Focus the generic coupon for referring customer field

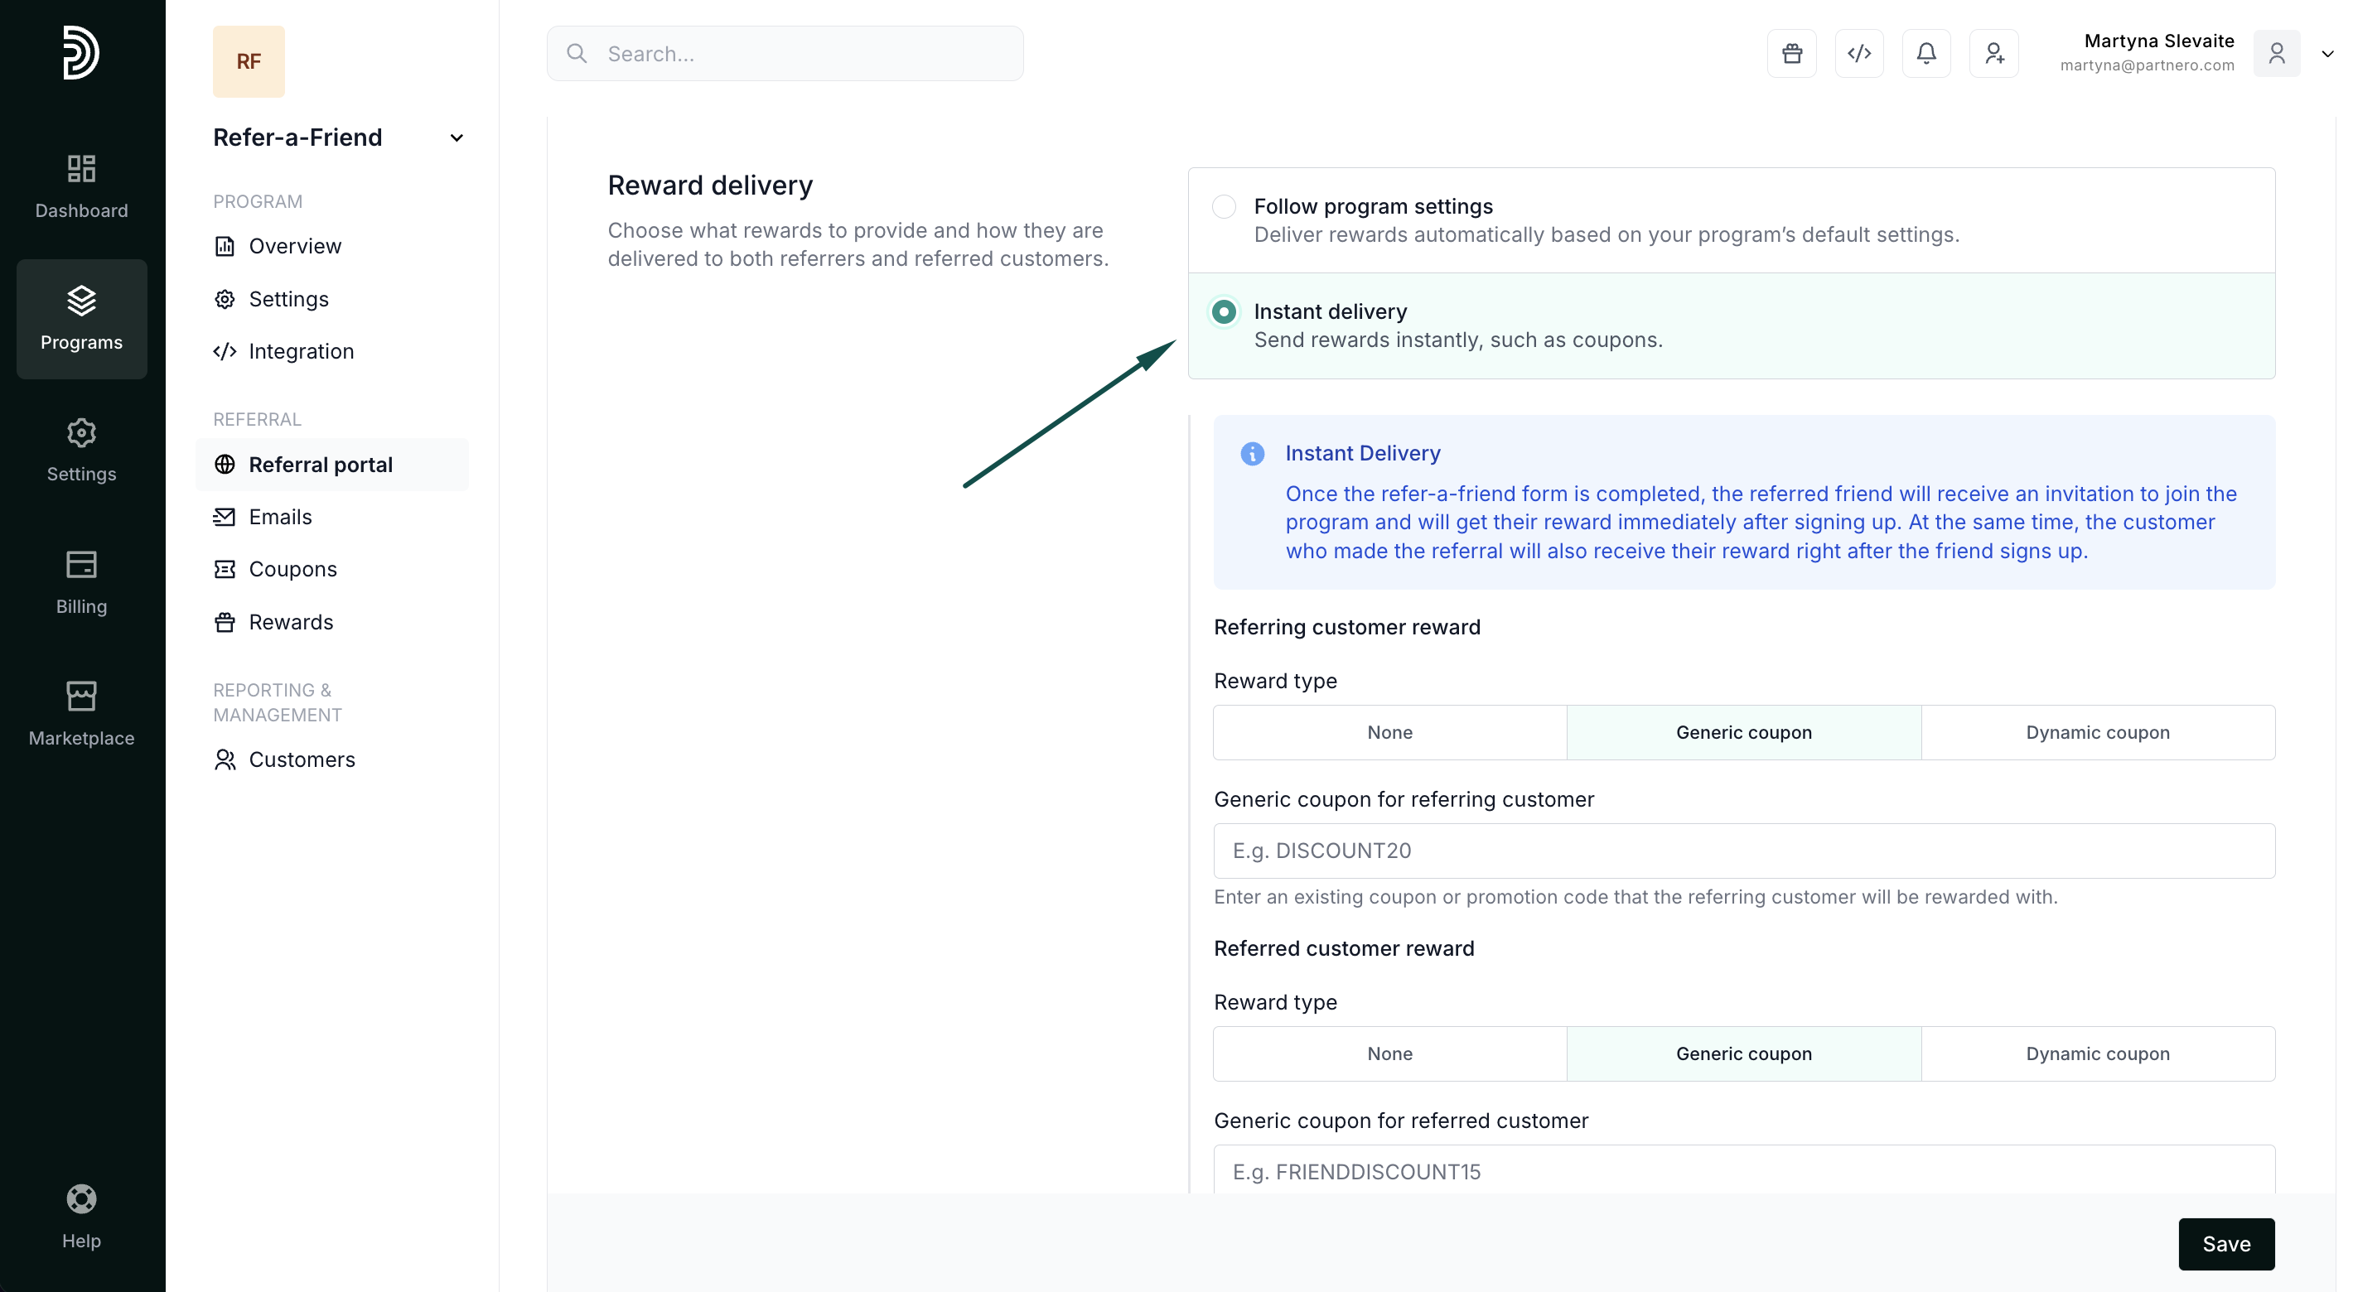coord(1743,851)
